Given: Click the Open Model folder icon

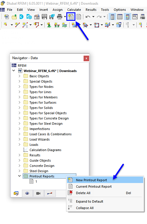Looking at the screenshot, I should pyautogui.click(x=14, y=17).
